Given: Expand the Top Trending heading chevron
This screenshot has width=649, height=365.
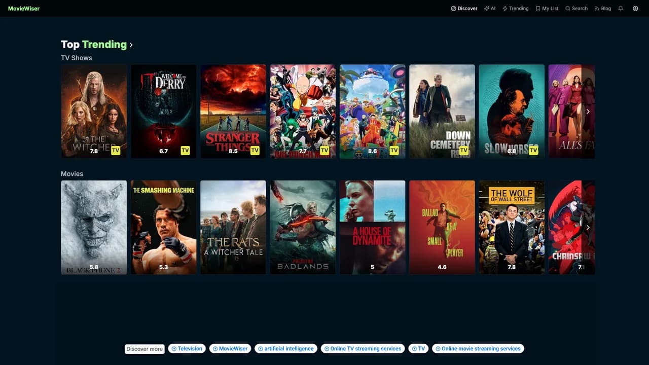Looking at the screenshot, I should coord(131,45).
